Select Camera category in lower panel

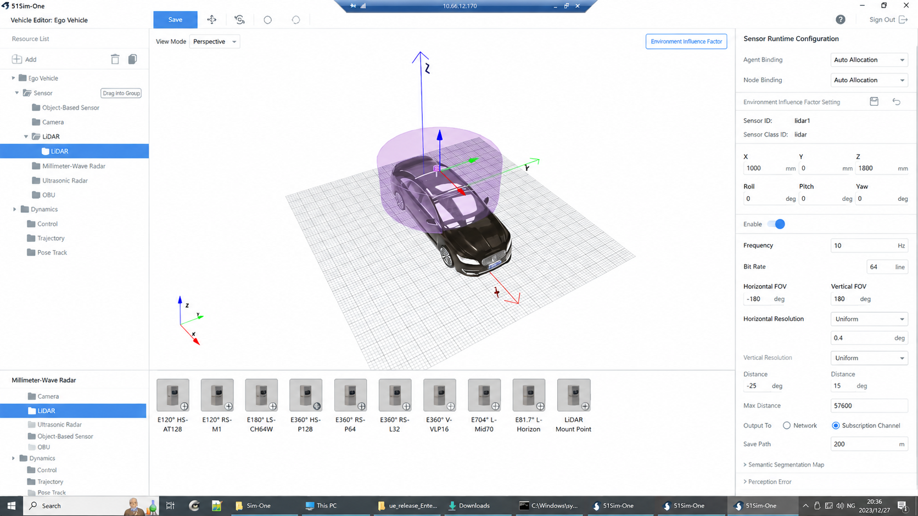pyautogui.click(x=48, y=396)
